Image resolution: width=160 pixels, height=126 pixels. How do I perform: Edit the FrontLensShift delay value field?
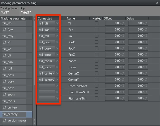(x=138, y=86)
